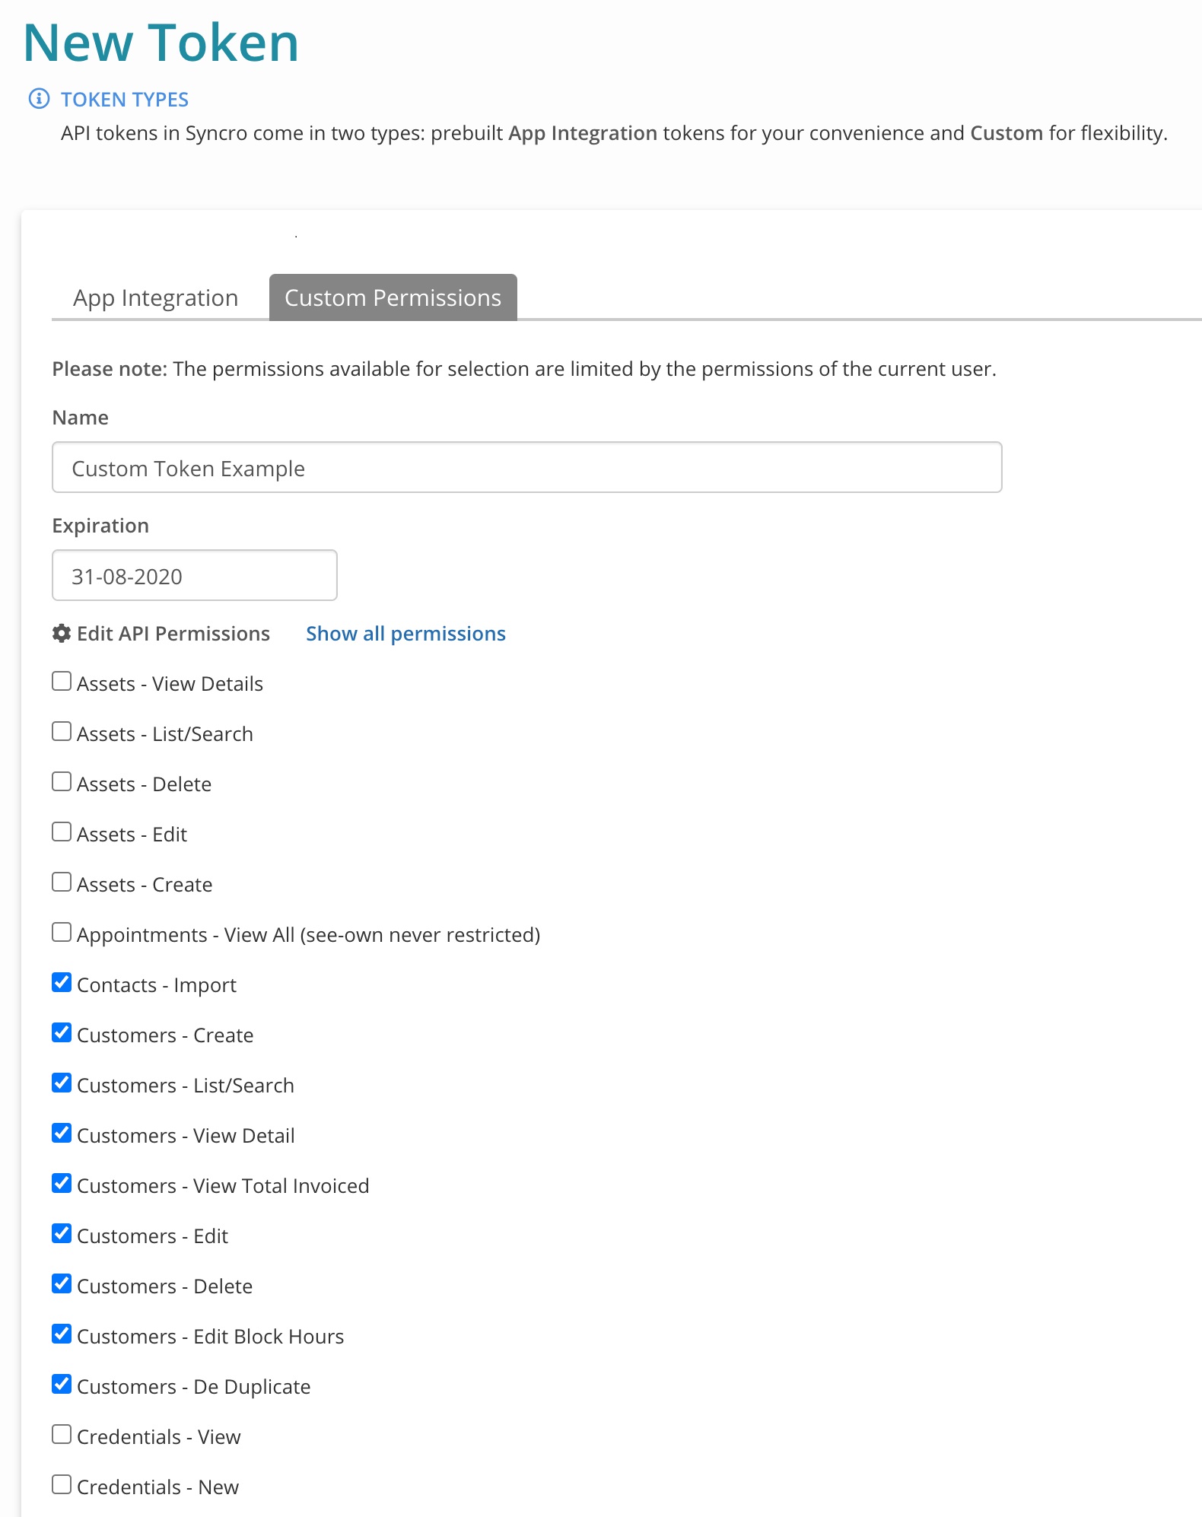
Task: Select the Custom Permissions tab
Action: point(393,297)
